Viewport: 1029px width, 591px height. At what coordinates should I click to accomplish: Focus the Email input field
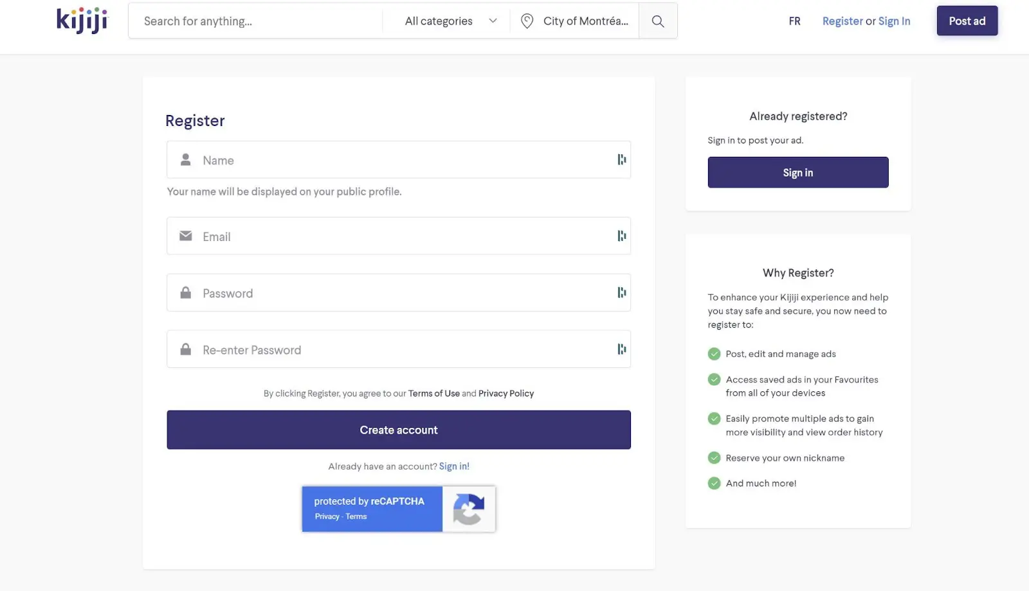[x=399, y=236]
